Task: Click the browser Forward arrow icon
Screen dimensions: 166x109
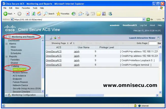Action: coord(19,14)
